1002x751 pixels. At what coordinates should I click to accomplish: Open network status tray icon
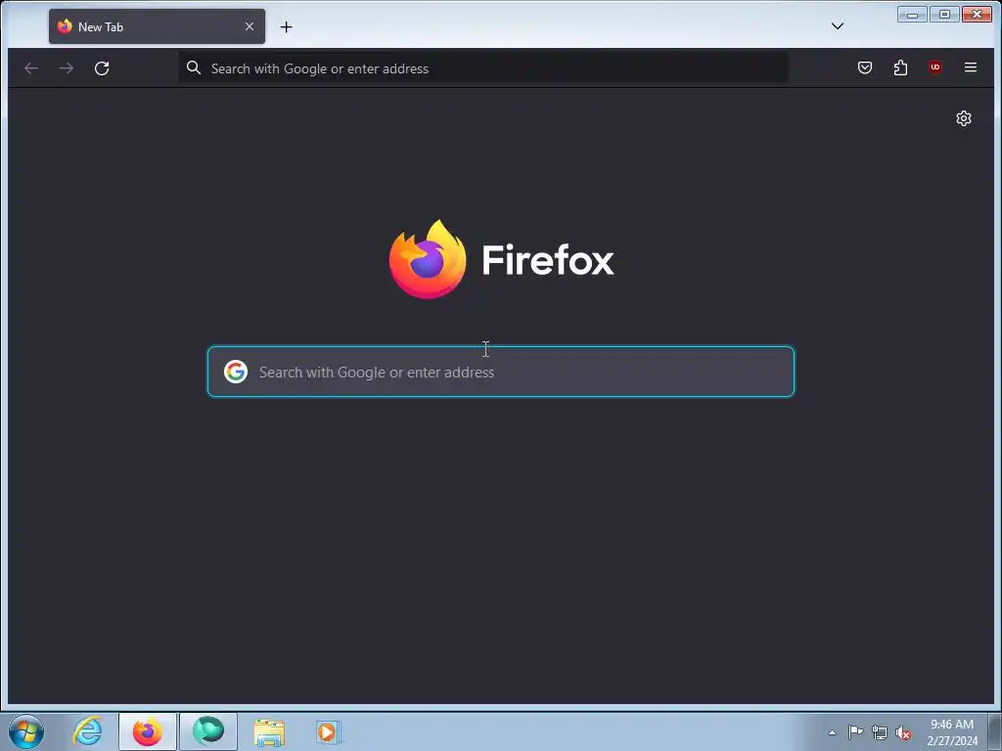tap(880, 733)
